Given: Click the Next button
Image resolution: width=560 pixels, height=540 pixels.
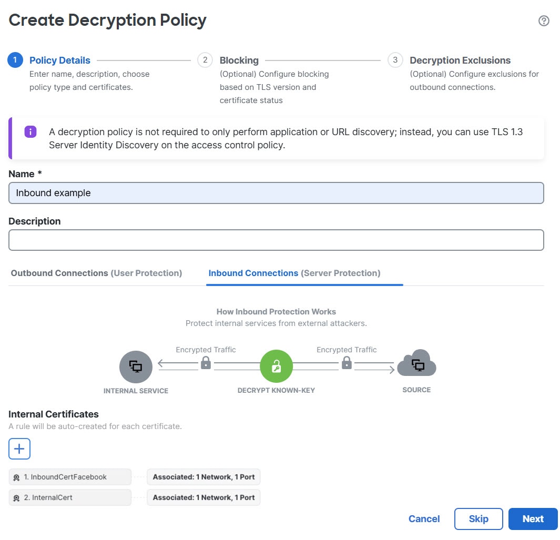Looking at the screenshot, I should click(x=533, y=518).
